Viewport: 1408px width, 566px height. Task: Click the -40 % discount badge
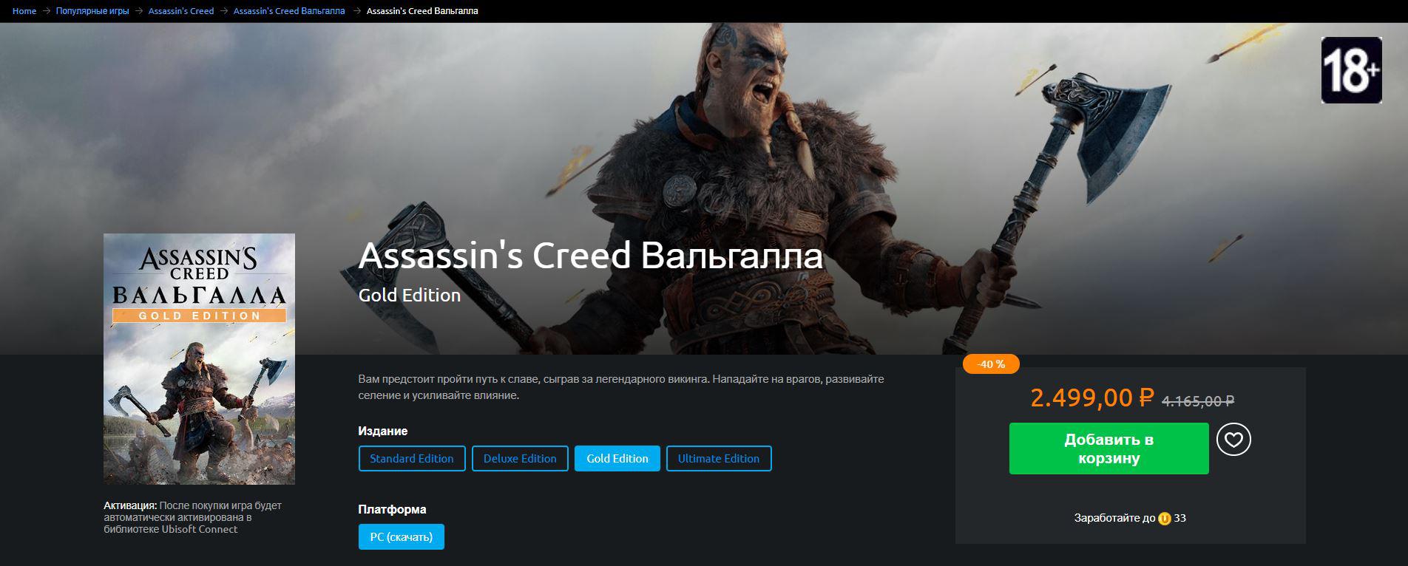point(991,364)
